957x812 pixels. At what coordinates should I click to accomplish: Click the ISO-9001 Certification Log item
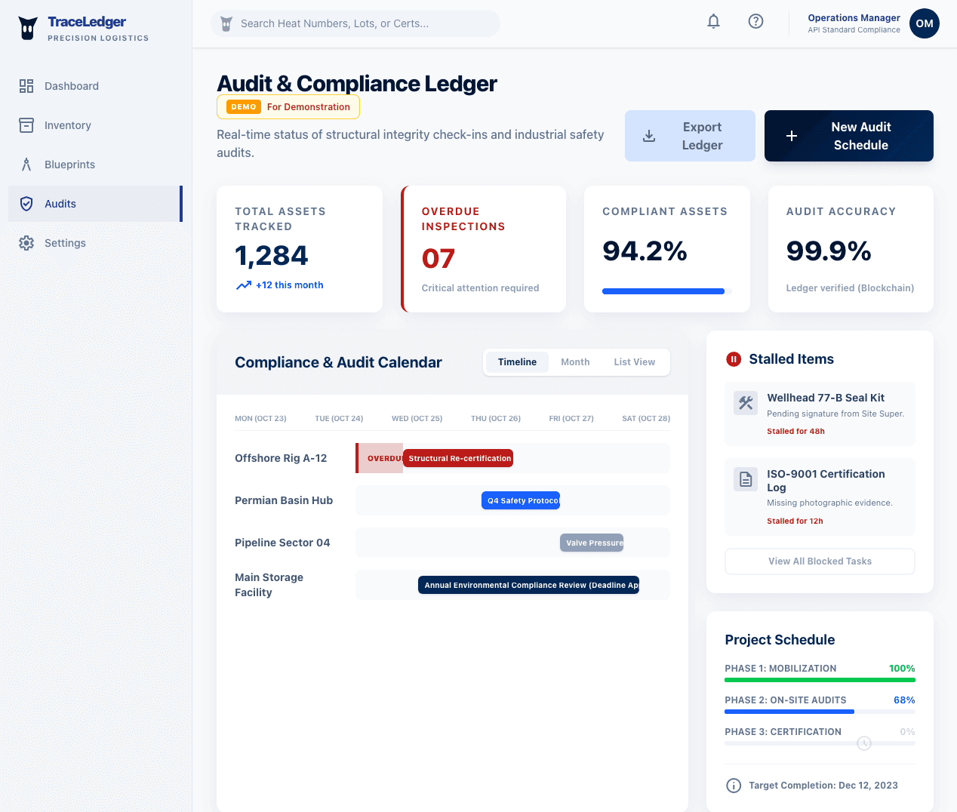click(820, 497)
